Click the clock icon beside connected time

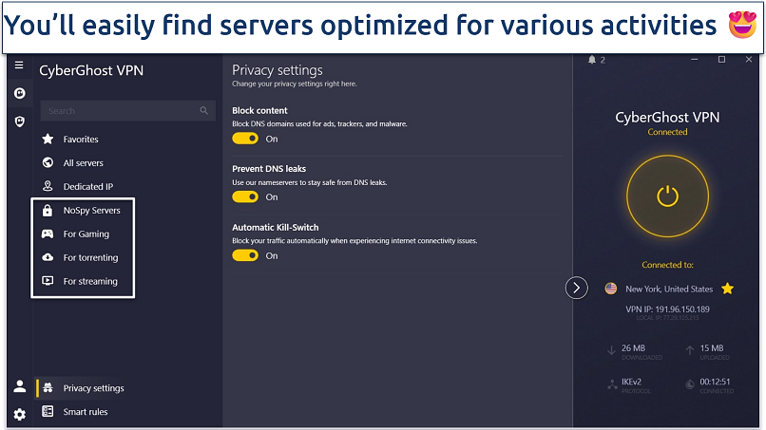[x=690, y=384]
